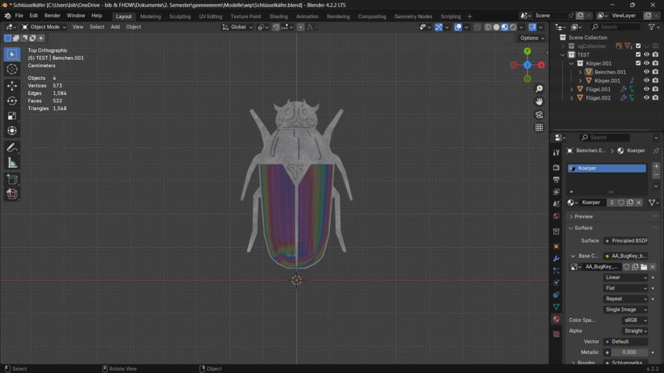Pick the Annotate tool

pos(12,148)
